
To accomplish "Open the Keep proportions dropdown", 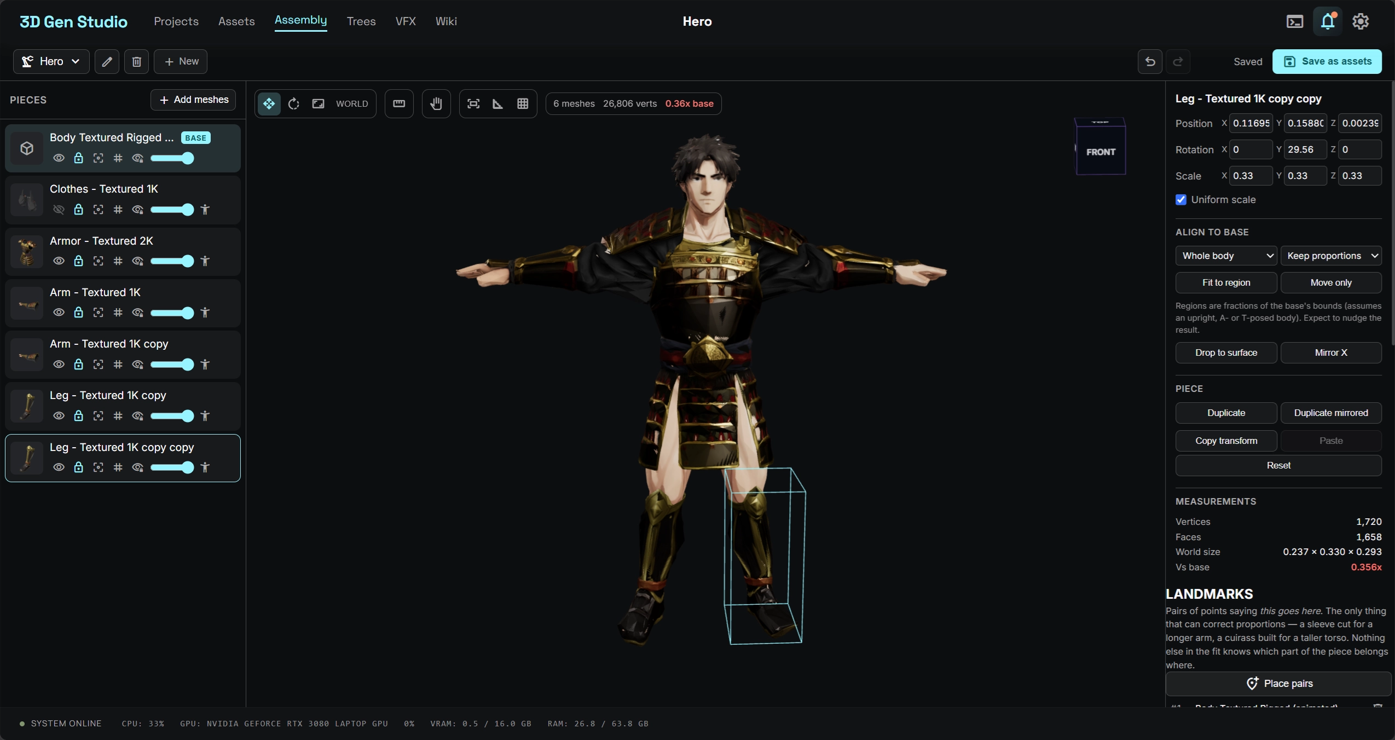I will pyautogui.click(x=1331, y=256).
